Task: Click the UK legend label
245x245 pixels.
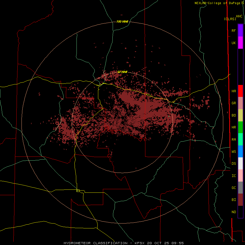Action: [x=234, y=43]
